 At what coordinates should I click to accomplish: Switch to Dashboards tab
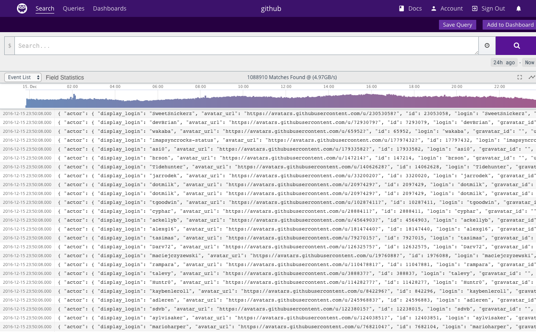point(110,8)
